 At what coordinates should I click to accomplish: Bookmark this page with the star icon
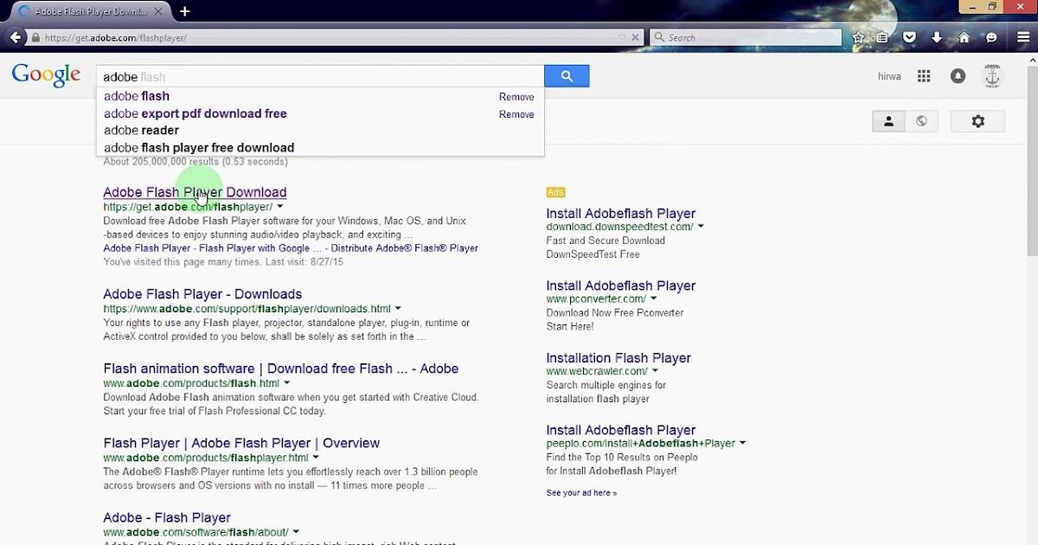pos(858,38)
